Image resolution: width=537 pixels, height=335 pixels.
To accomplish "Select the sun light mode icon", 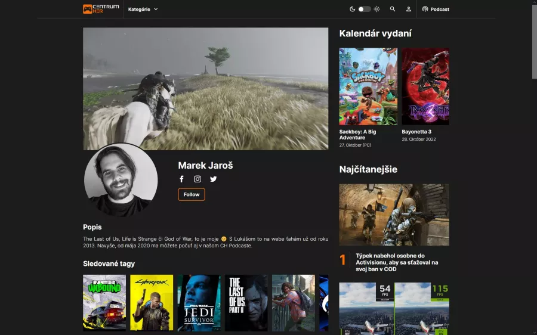I will [x=376, y=9].
